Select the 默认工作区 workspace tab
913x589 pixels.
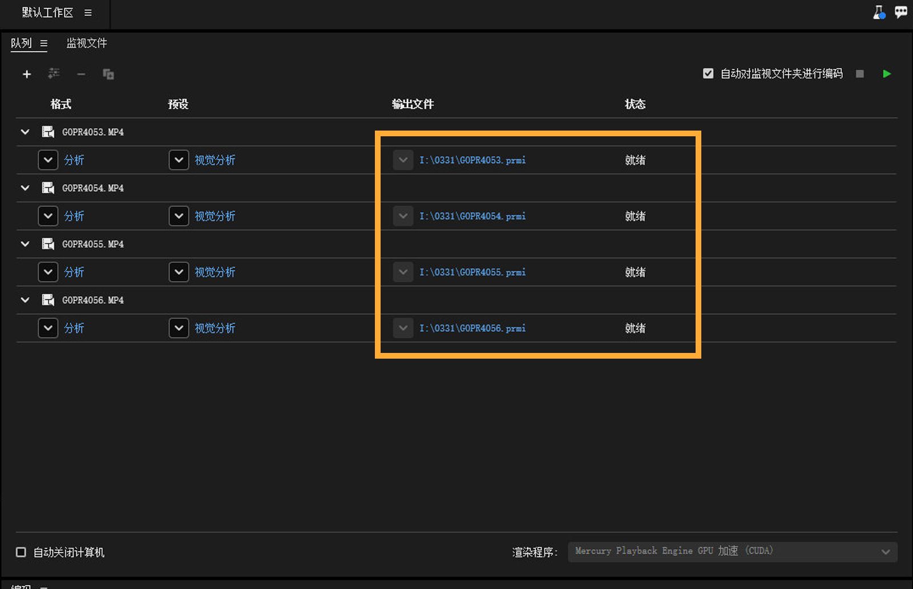(47, 13)
